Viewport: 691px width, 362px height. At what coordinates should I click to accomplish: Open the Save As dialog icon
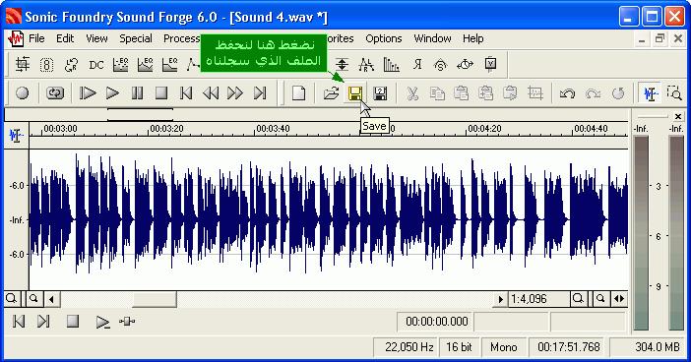(x=380, y=92)
